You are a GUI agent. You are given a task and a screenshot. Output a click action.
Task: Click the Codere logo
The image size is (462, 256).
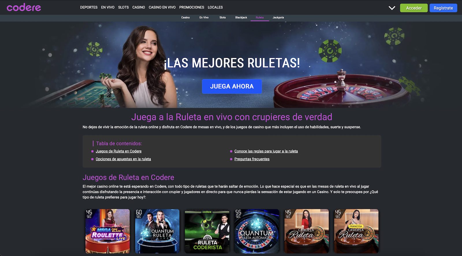point(24,8)
